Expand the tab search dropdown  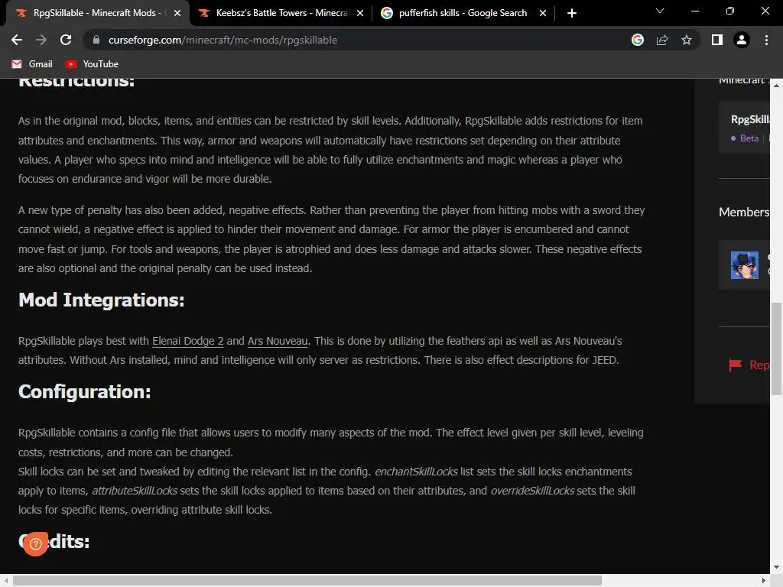click(660, 11)
